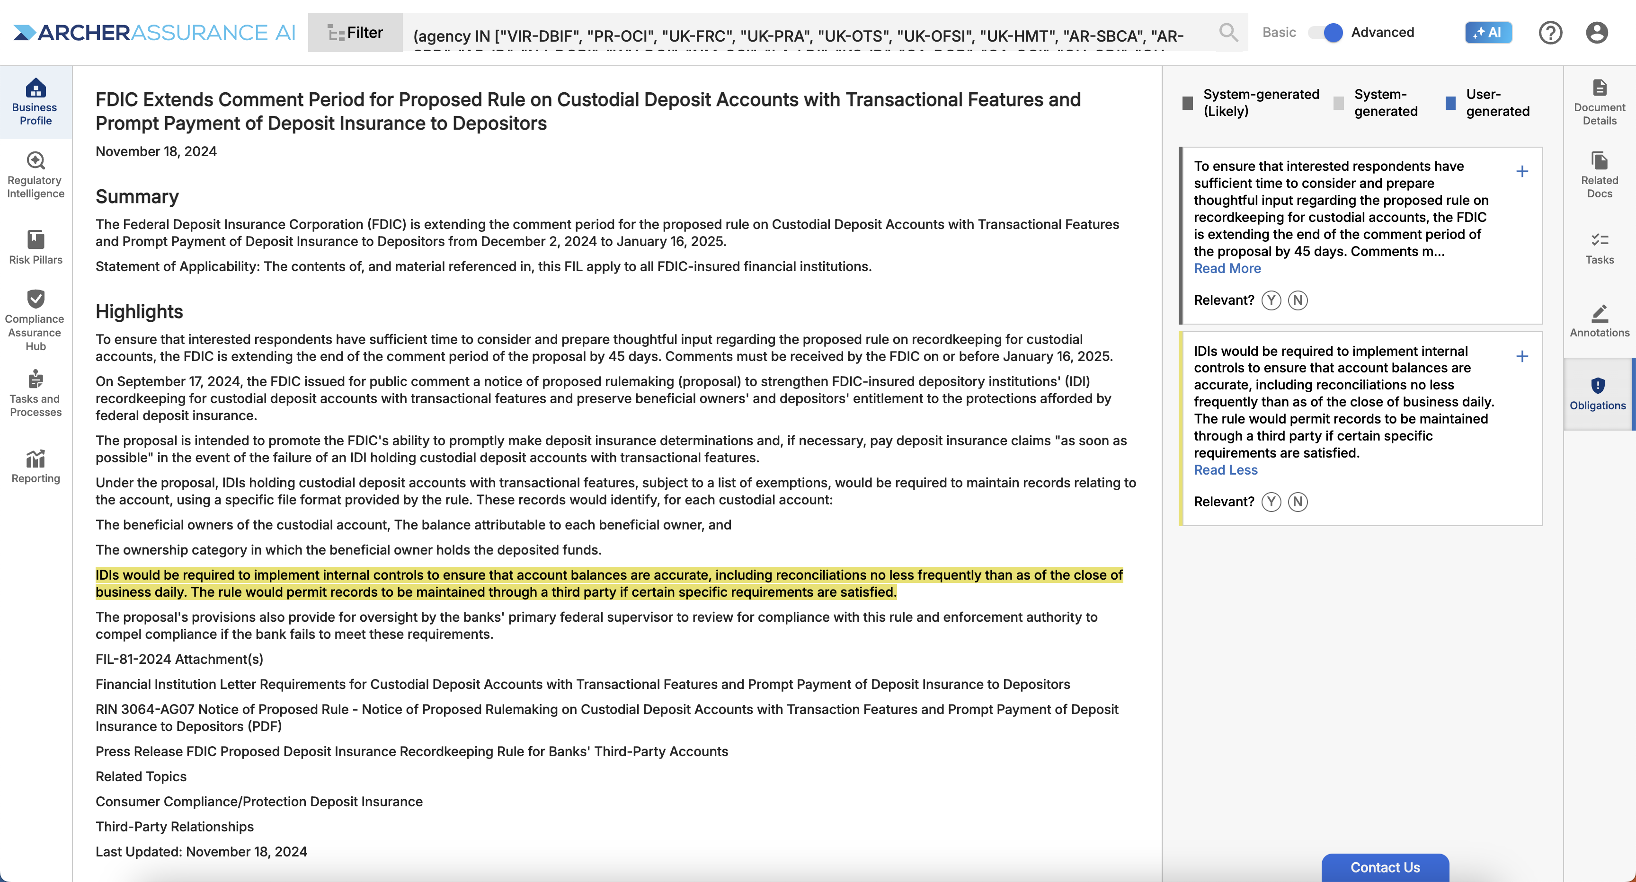Image resolution: width=1636 pixels, height=882 pixels.
Task: Mark IDIs obligation relevant with Y
Action: pos(1271,503)
